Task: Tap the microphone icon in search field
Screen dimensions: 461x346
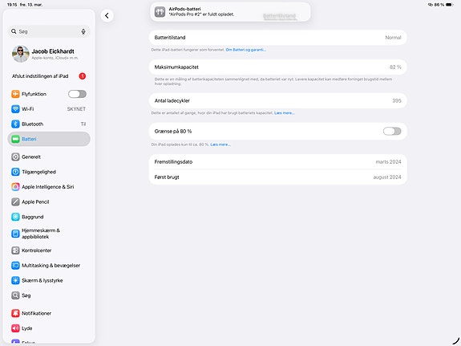Action: pos(83,31)
